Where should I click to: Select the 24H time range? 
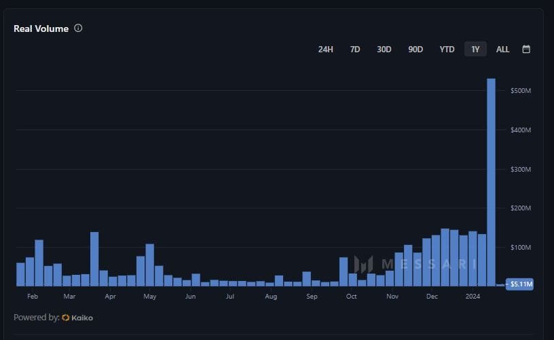[325, 49]
